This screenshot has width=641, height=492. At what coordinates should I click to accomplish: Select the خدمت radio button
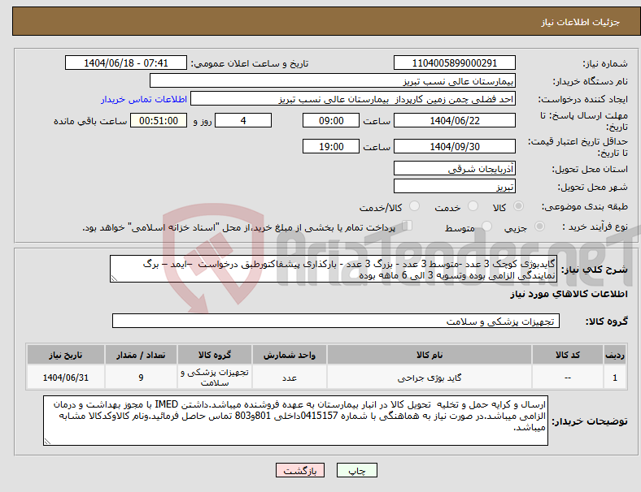(473, 206)
